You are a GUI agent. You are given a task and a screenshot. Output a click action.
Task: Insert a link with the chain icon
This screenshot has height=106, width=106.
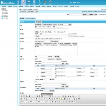tap(45, 99)
